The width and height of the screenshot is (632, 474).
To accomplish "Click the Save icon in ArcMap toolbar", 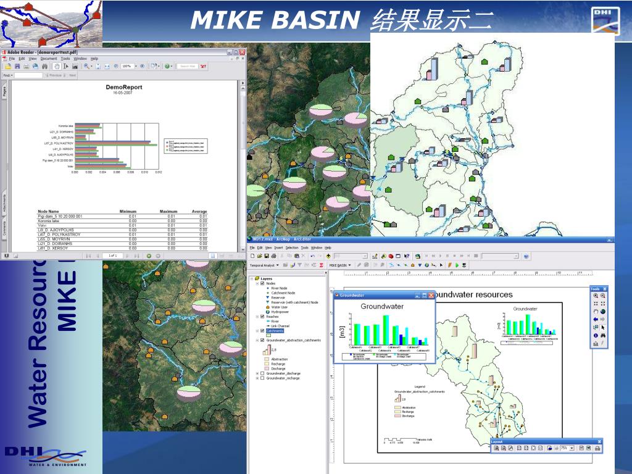I will click(267, 256).
